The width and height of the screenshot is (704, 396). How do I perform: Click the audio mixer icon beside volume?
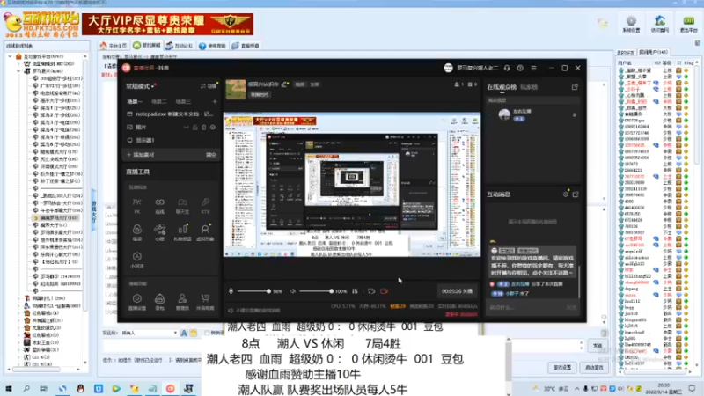(x=356, y=291)
